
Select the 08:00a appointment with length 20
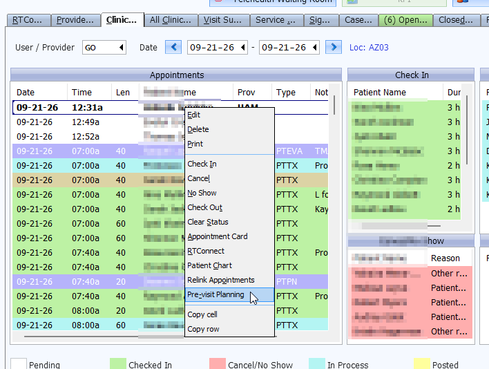[x=171, y=311]
